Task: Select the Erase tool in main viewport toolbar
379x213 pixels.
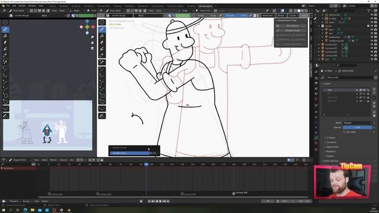Action: (x=102, y=43)
